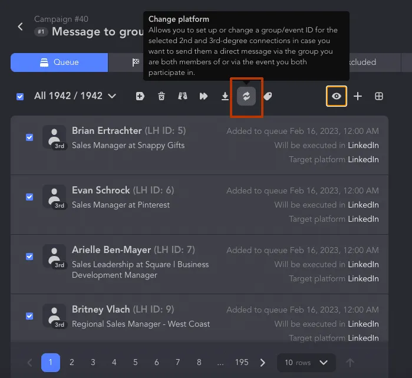Viewport: 412px width, 378px height.
Task: Toggle the select-all checkbox beside All 1942
Action: (20, 97)
